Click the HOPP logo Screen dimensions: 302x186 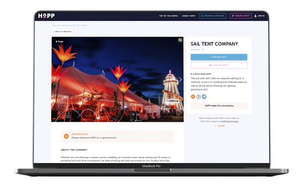tap(46, 16)
